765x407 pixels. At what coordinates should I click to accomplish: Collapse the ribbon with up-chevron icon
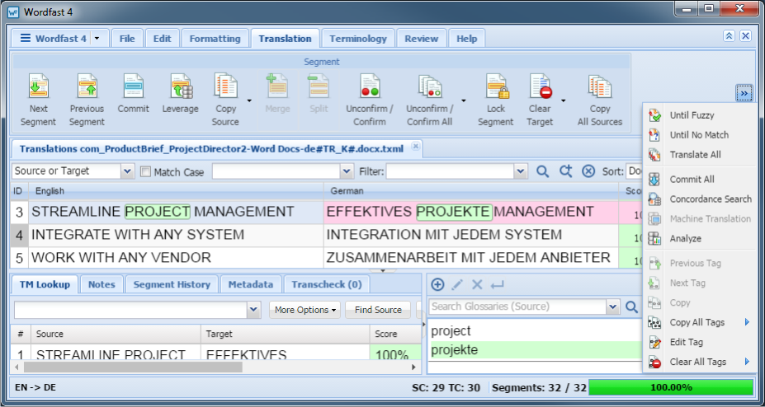[x=729, y=36]
